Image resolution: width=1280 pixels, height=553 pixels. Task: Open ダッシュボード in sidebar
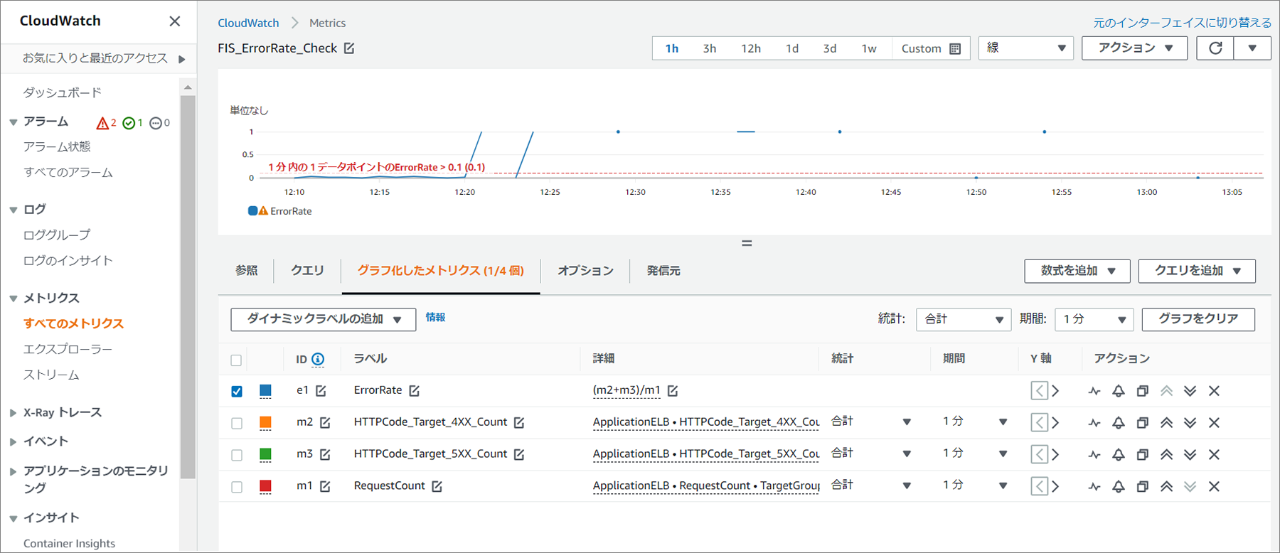[63, 92]
